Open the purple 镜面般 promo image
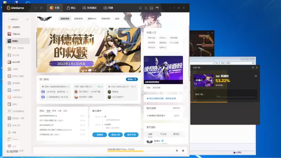Viewport: 281px width, 158px height. click(163, 70)
